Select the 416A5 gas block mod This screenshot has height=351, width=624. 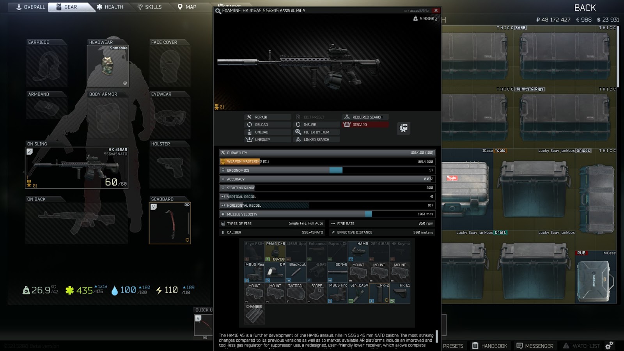coord(317,272)
